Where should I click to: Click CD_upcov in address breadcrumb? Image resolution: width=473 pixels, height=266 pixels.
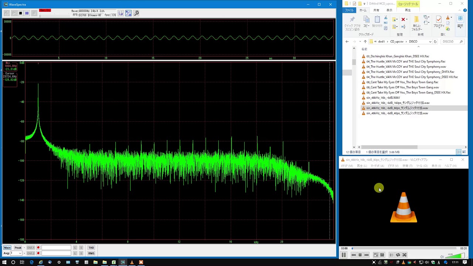pyautogui.click(x=397, y=41)
